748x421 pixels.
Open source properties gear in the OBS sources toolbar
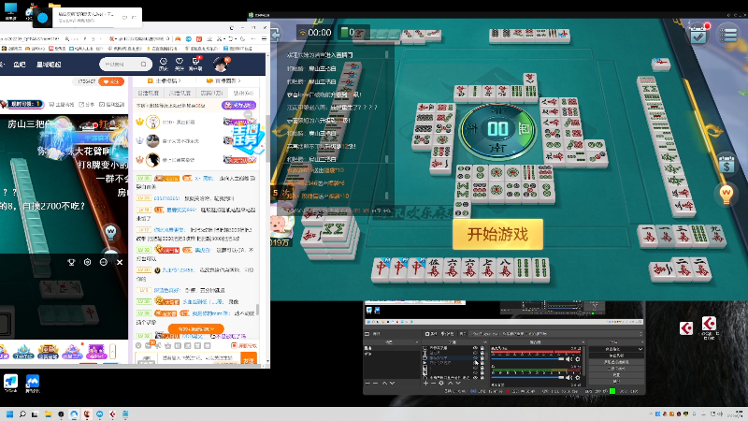[x=441, y=383]
